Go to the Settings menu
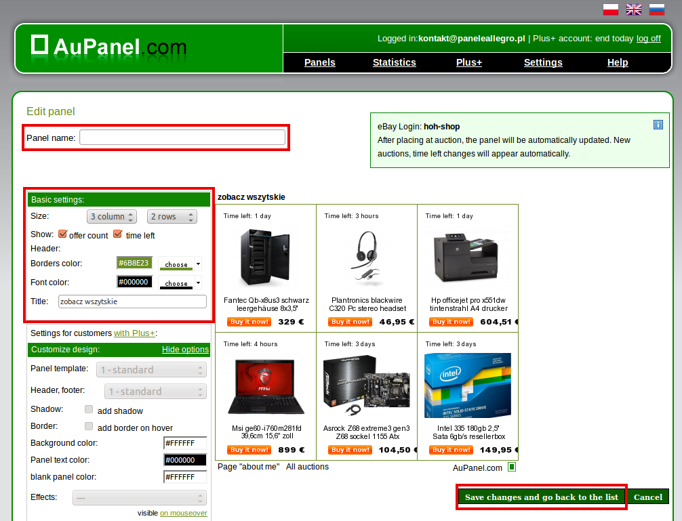The image size is (682, 521). point(543,62)
